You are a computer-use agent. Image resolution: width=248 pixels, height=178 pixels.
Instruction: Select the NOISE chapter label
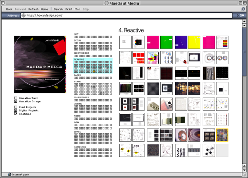click(x=77, y=116)
